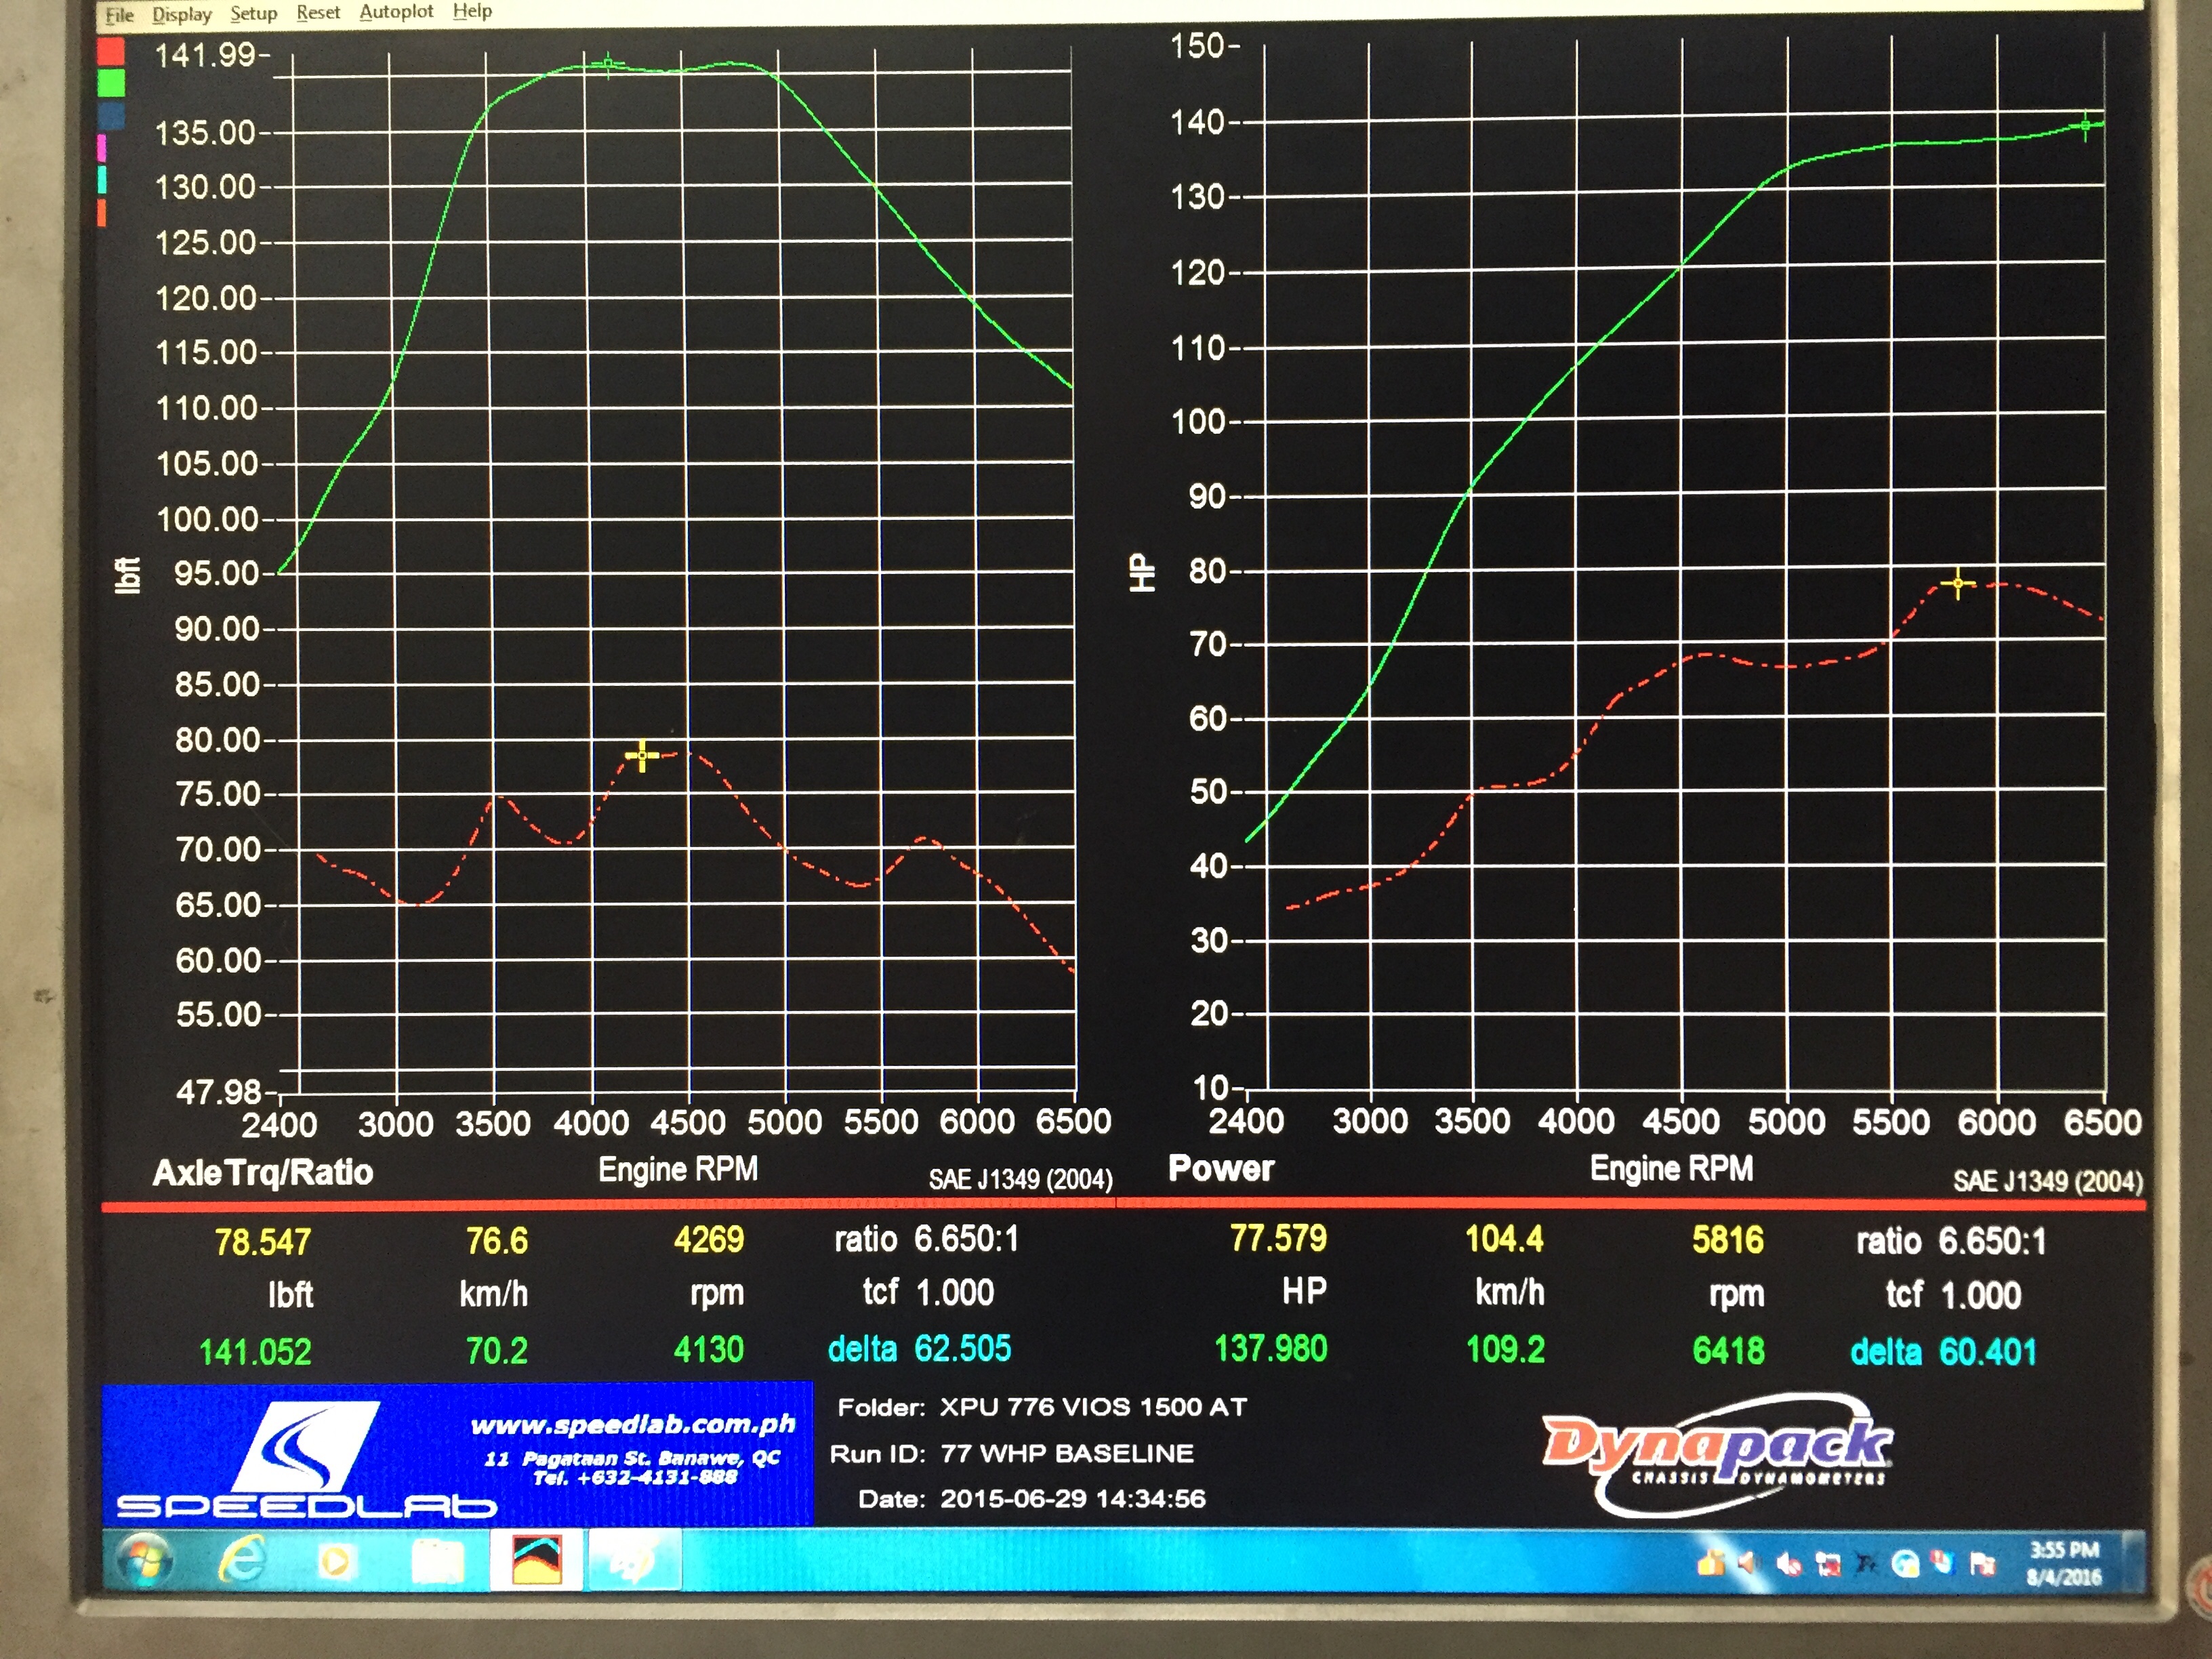Select the cyan run color swatch
The width and height of the screenshot is (2212, 1659).
click(x=102, y=180)
